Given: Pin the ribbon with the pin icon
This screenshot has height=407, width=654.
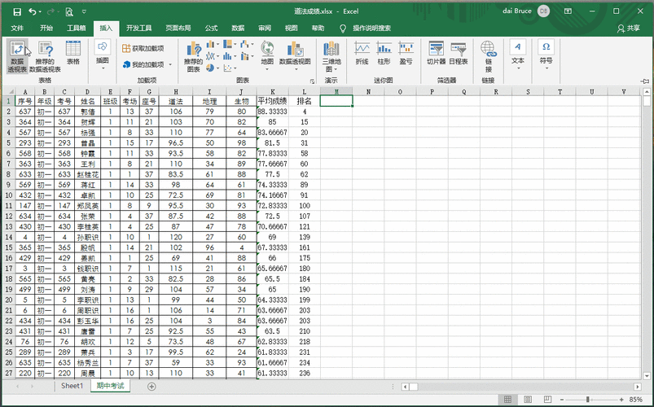Looking at the screenshot, I should pos(644,81).
